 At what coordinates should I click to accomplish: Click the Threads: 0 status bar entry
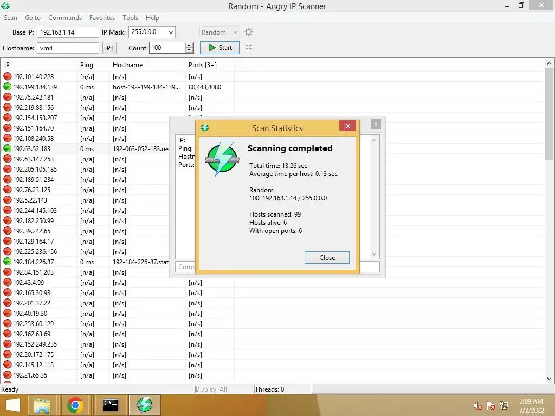coord(269,389)
